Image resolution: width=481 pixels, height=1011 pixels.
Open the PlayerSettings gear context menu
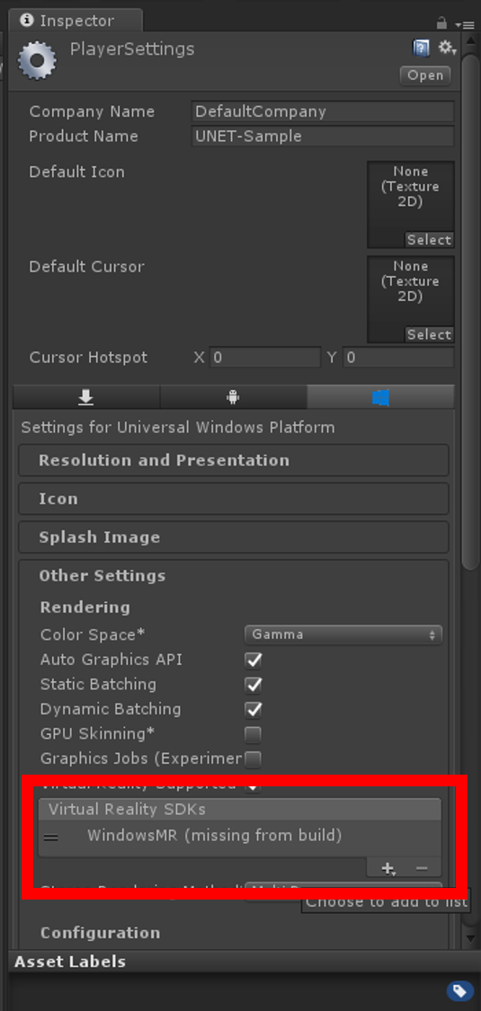point(447,48)
